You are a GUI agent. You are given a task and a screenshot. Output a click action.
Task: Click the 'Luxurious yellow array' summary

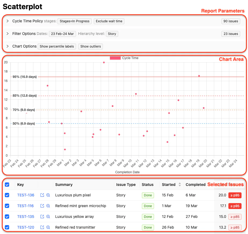click(x=74, y=217)
